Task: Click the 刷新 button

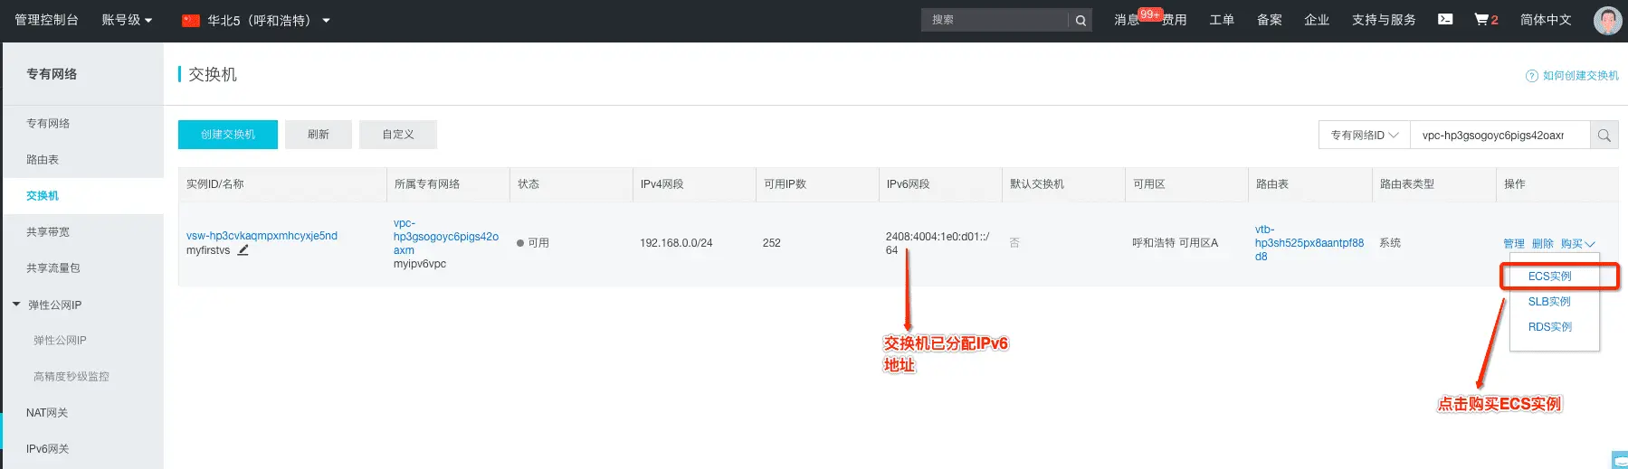Action: pyautogui.click(x=319, y=135)
